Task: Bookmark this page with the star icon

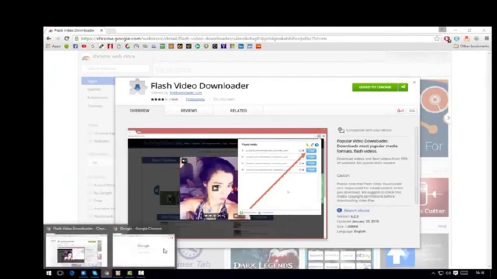Action: pos(437,39)
